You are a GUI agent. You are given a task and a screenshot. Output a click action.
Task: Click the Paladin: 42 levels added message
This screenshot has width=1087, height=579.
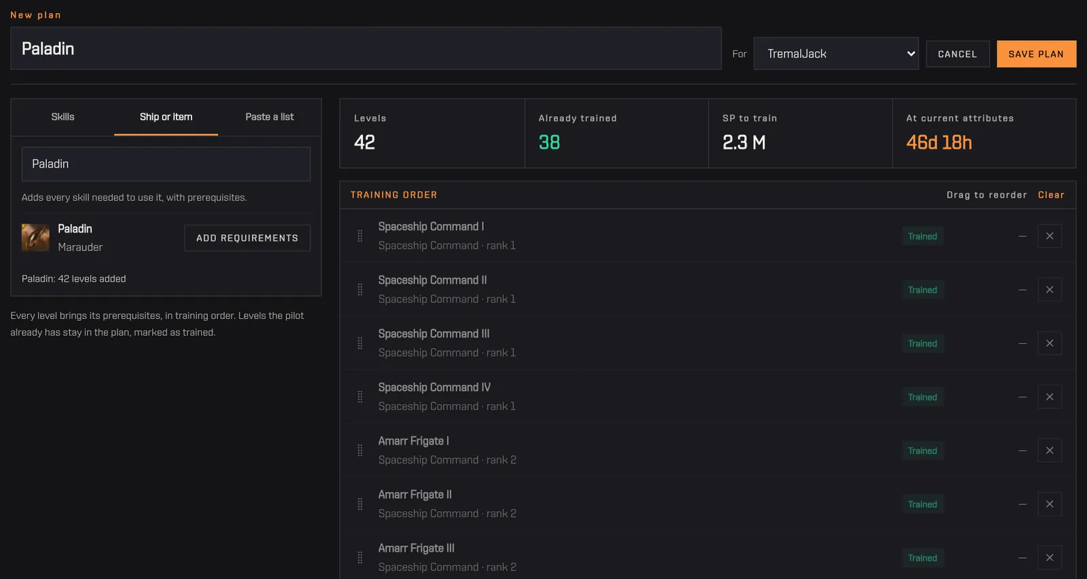coord(73,279)
